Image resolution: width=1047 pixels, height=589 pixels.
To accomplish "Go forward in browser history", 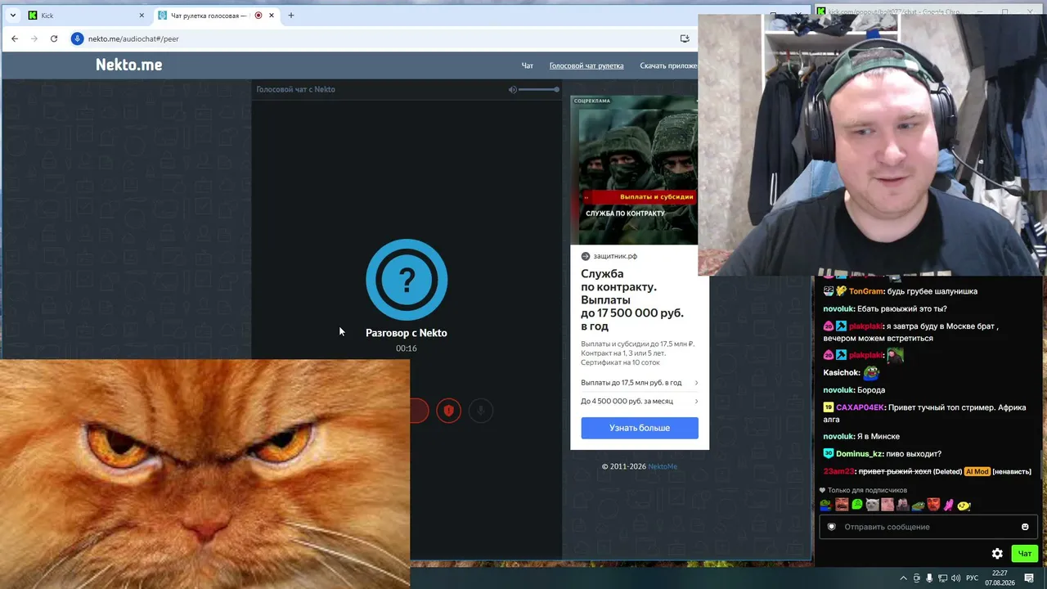I will (34, 38).
